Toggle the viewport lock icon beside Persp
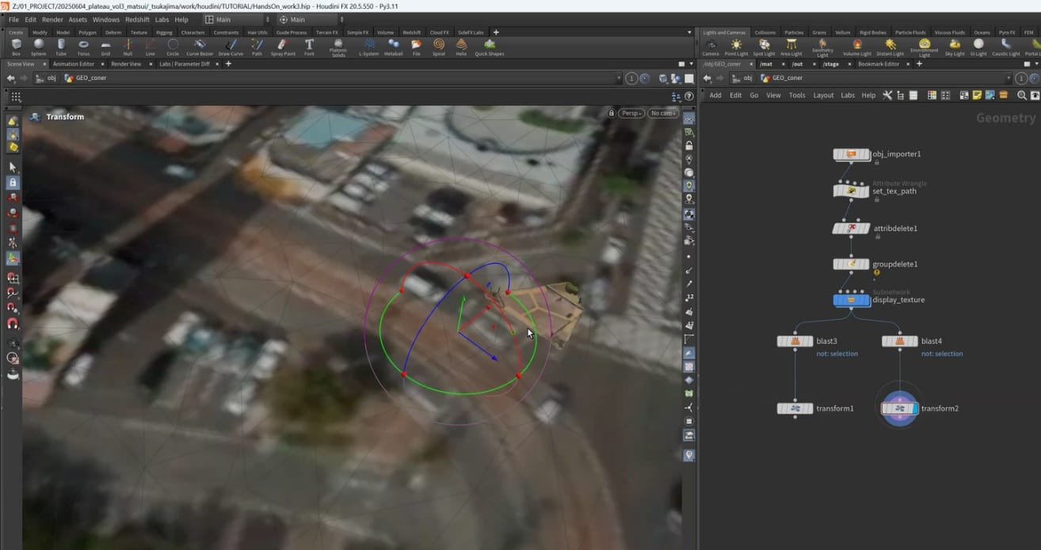This screenshot has height=550, width=1041. pos(611,113)
